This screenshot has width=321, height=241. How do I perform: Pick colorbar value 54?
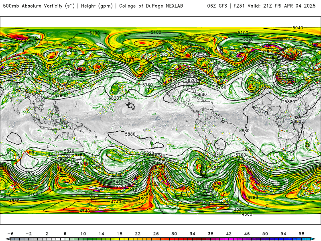click(x=283, y=234)
